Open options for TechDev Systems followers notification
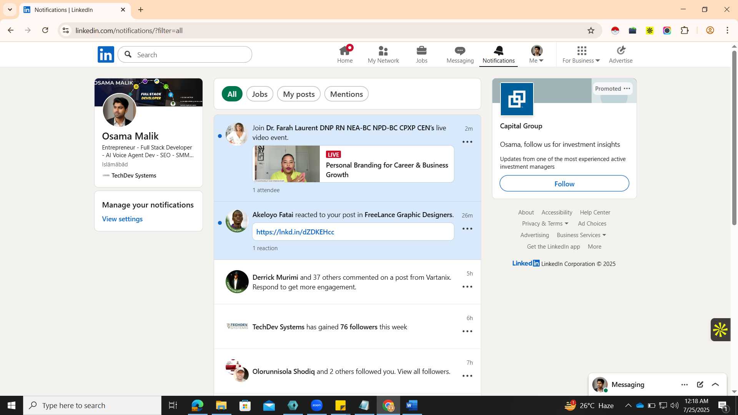The width and height of the screenshot is (738, 415). tap(467, 332)
